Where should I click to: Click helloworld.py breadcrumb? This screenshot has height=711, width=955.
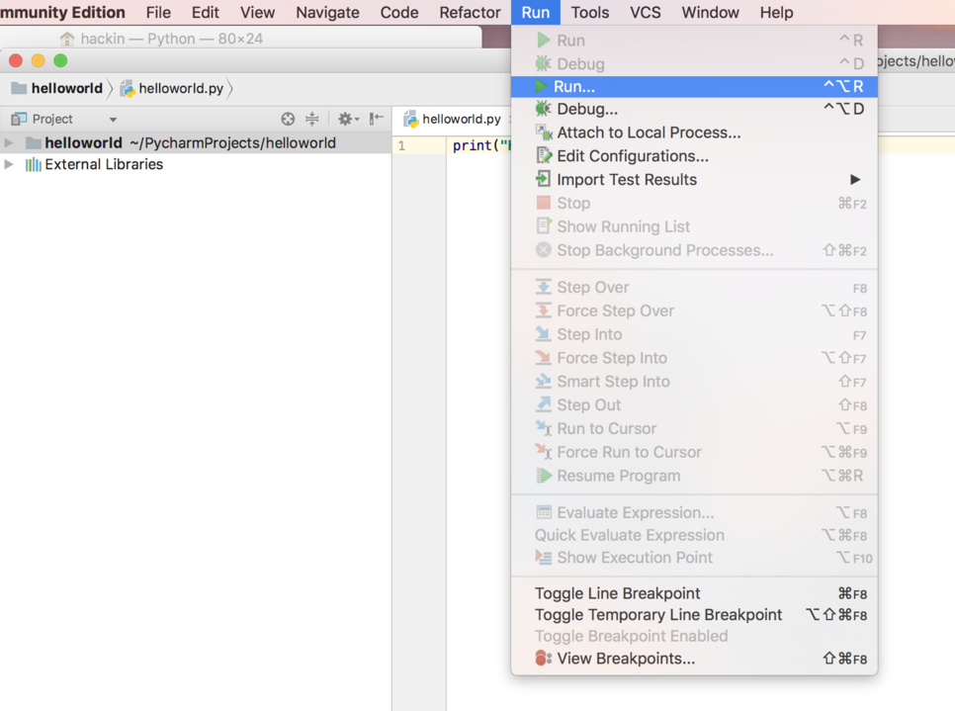pyautogui.click(x=172, y=88)
